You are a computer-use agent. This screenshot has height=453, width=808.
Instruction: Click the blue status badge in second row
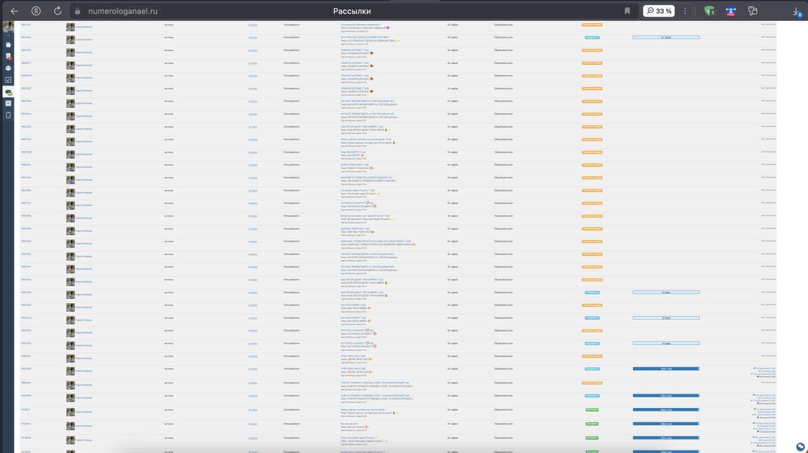coord(592,37)
